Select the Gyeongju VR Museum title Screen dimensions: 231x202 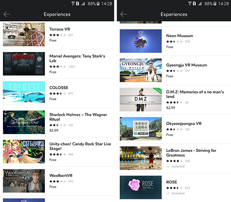187,65
